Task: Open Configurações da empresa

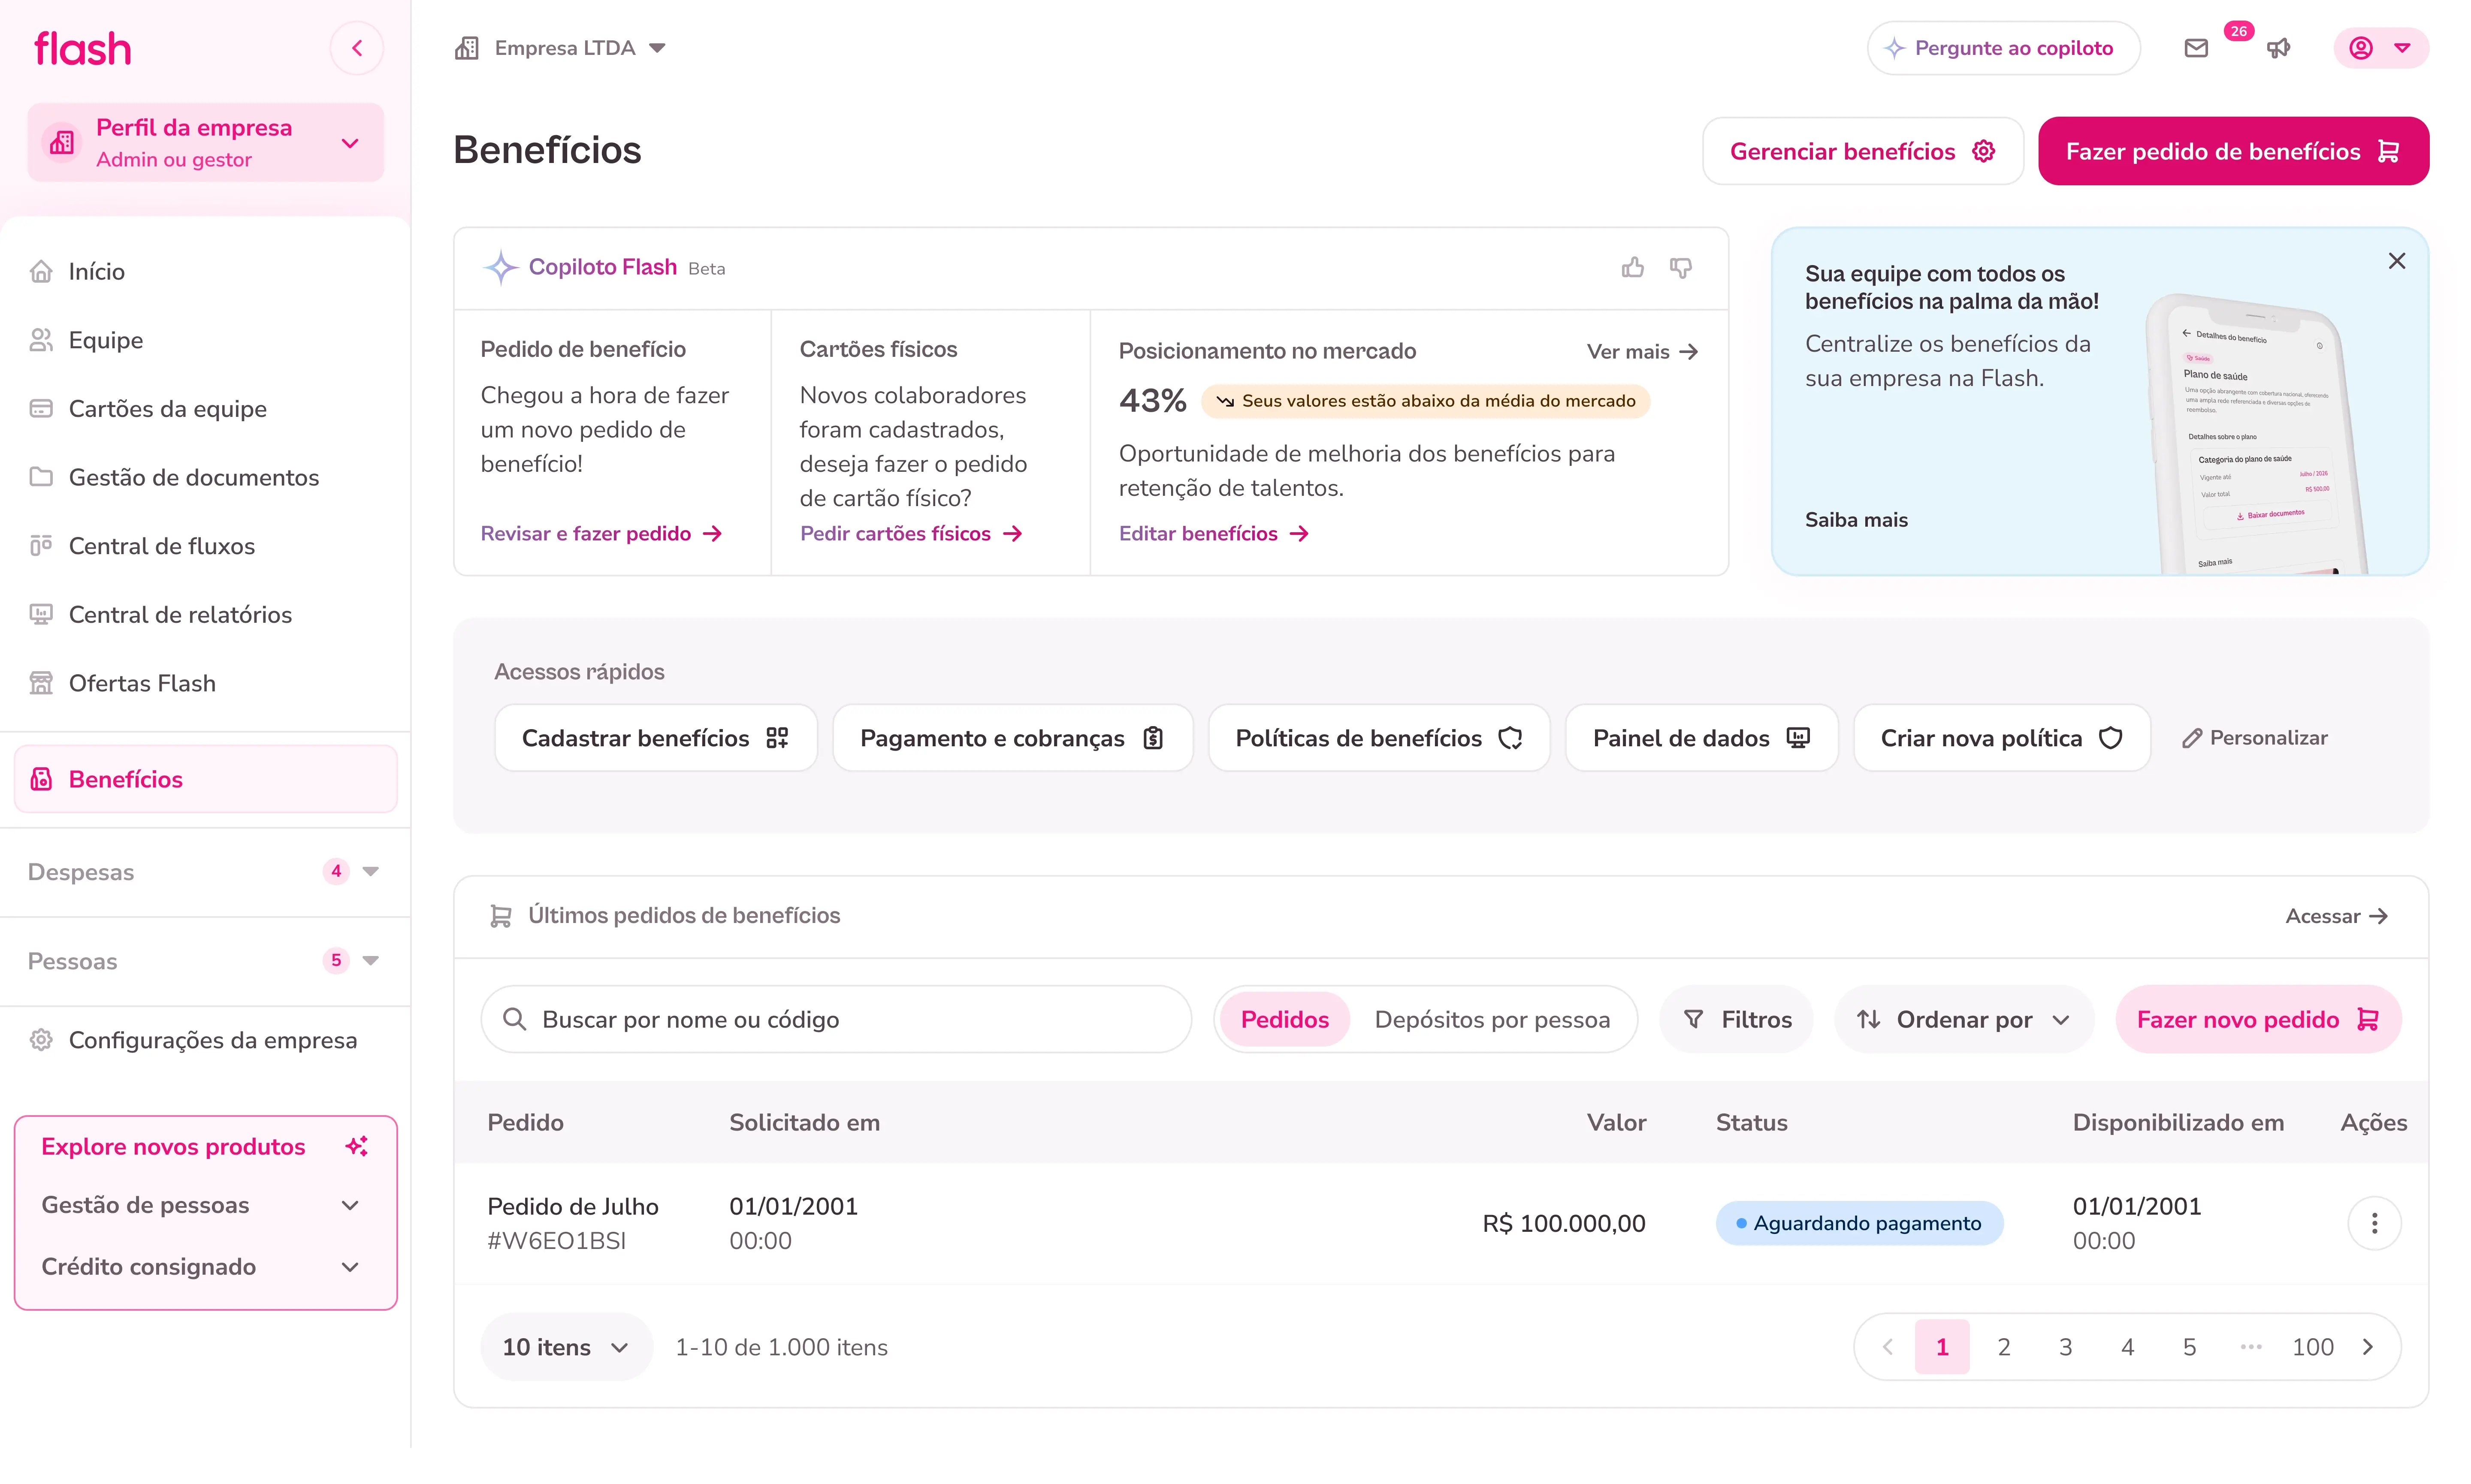Action: coord(205,1040)
